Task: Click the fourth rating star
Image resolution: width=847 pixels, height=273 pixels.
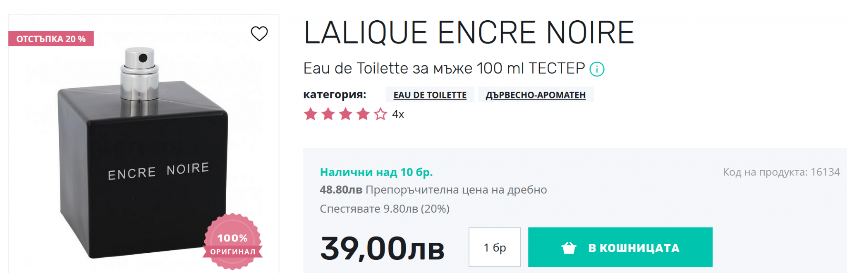Action: pyautogui.click(x=363, y=114)
